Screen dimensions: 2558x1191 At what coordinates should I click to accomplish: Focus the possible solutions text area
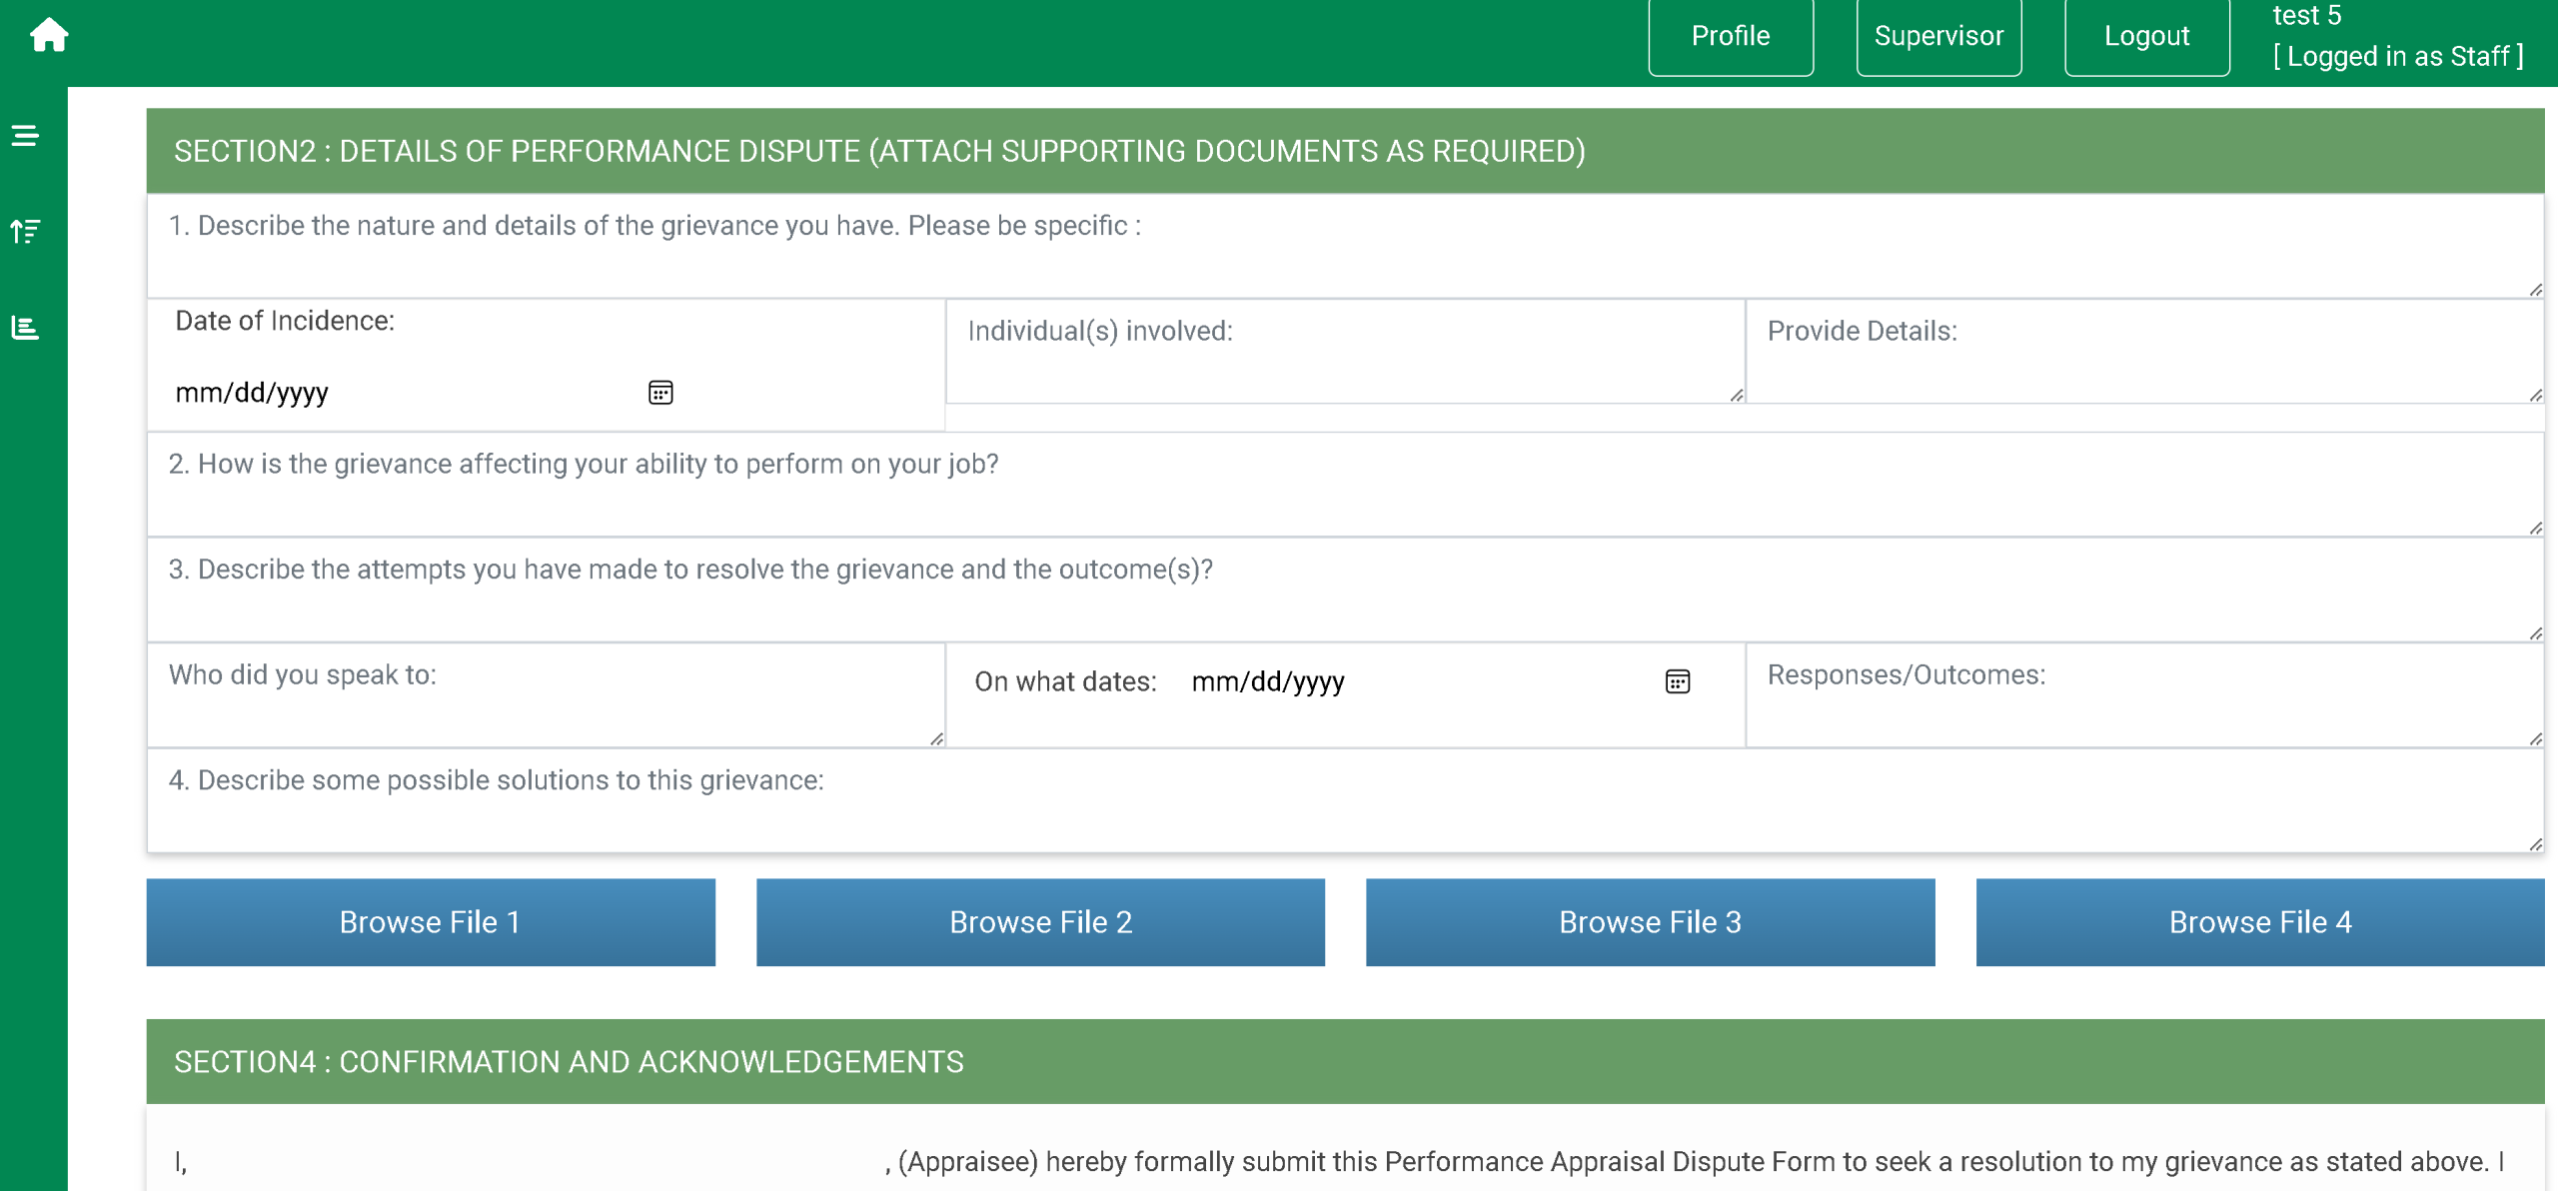point(1344,800)
